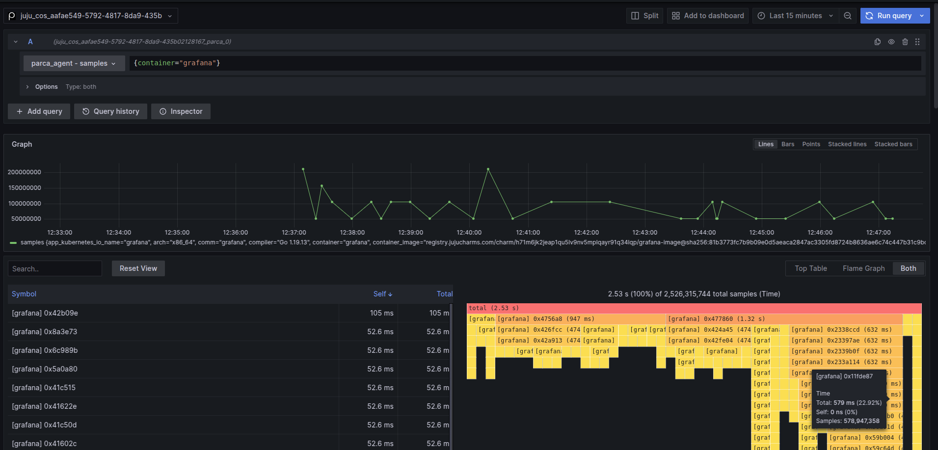
Task: Click the Split pane button
Action: (x=645, y=16)
